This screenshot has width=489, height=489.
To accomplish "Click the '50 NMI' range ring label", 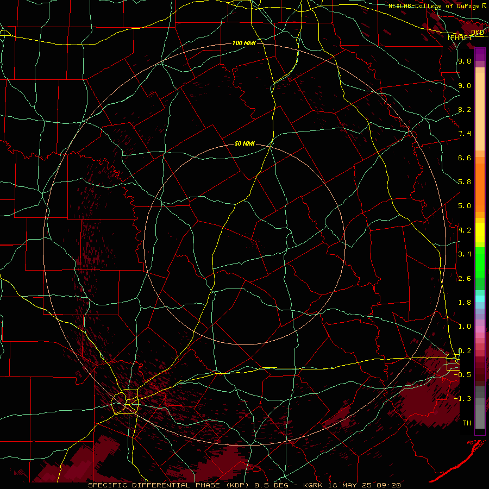I will point(244,144).
